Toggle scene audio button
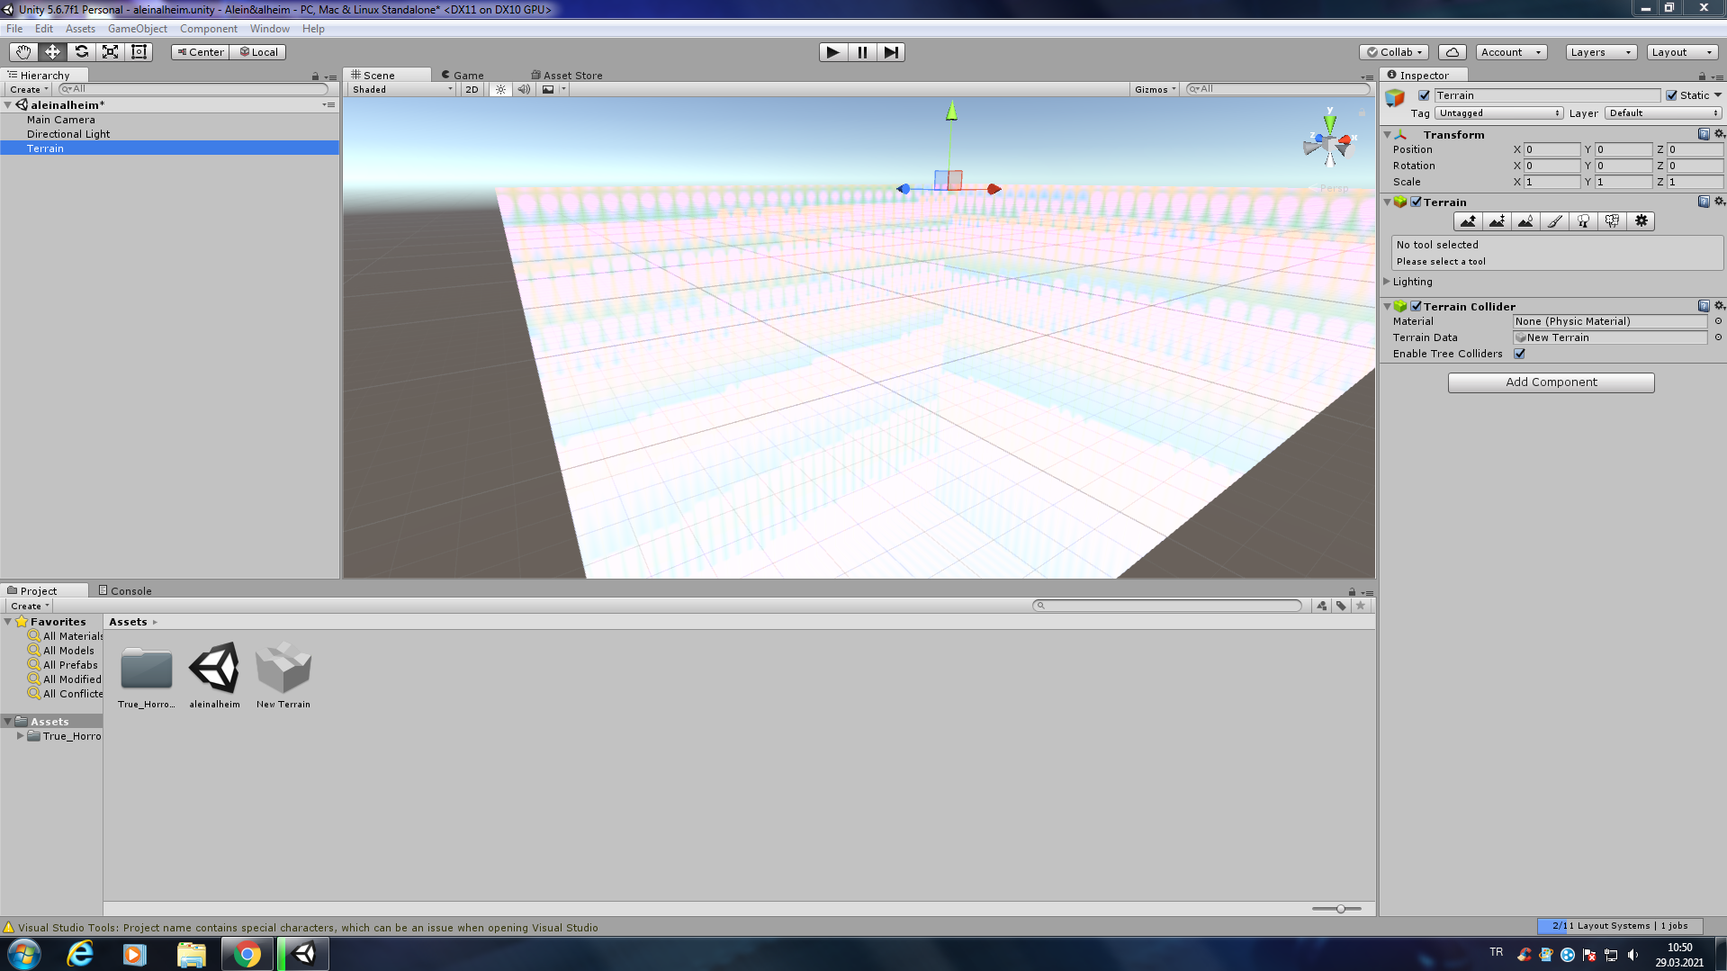The image size is (1727, 971). [524, 89]
